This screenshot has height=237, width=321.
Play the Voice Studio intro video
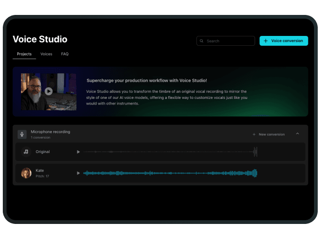[x=49, y=91]
